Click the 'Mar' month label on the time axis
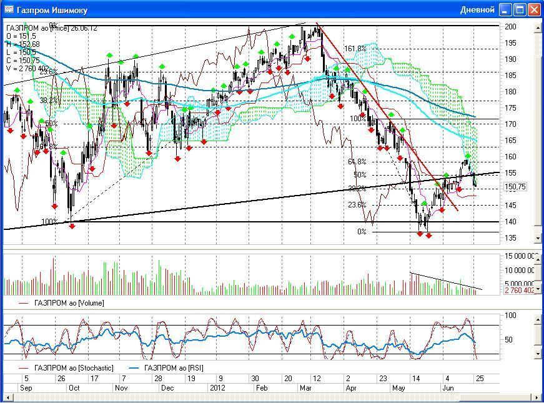Image resolution: width=544 pixels, height=403 pixels. coord(305,388)
